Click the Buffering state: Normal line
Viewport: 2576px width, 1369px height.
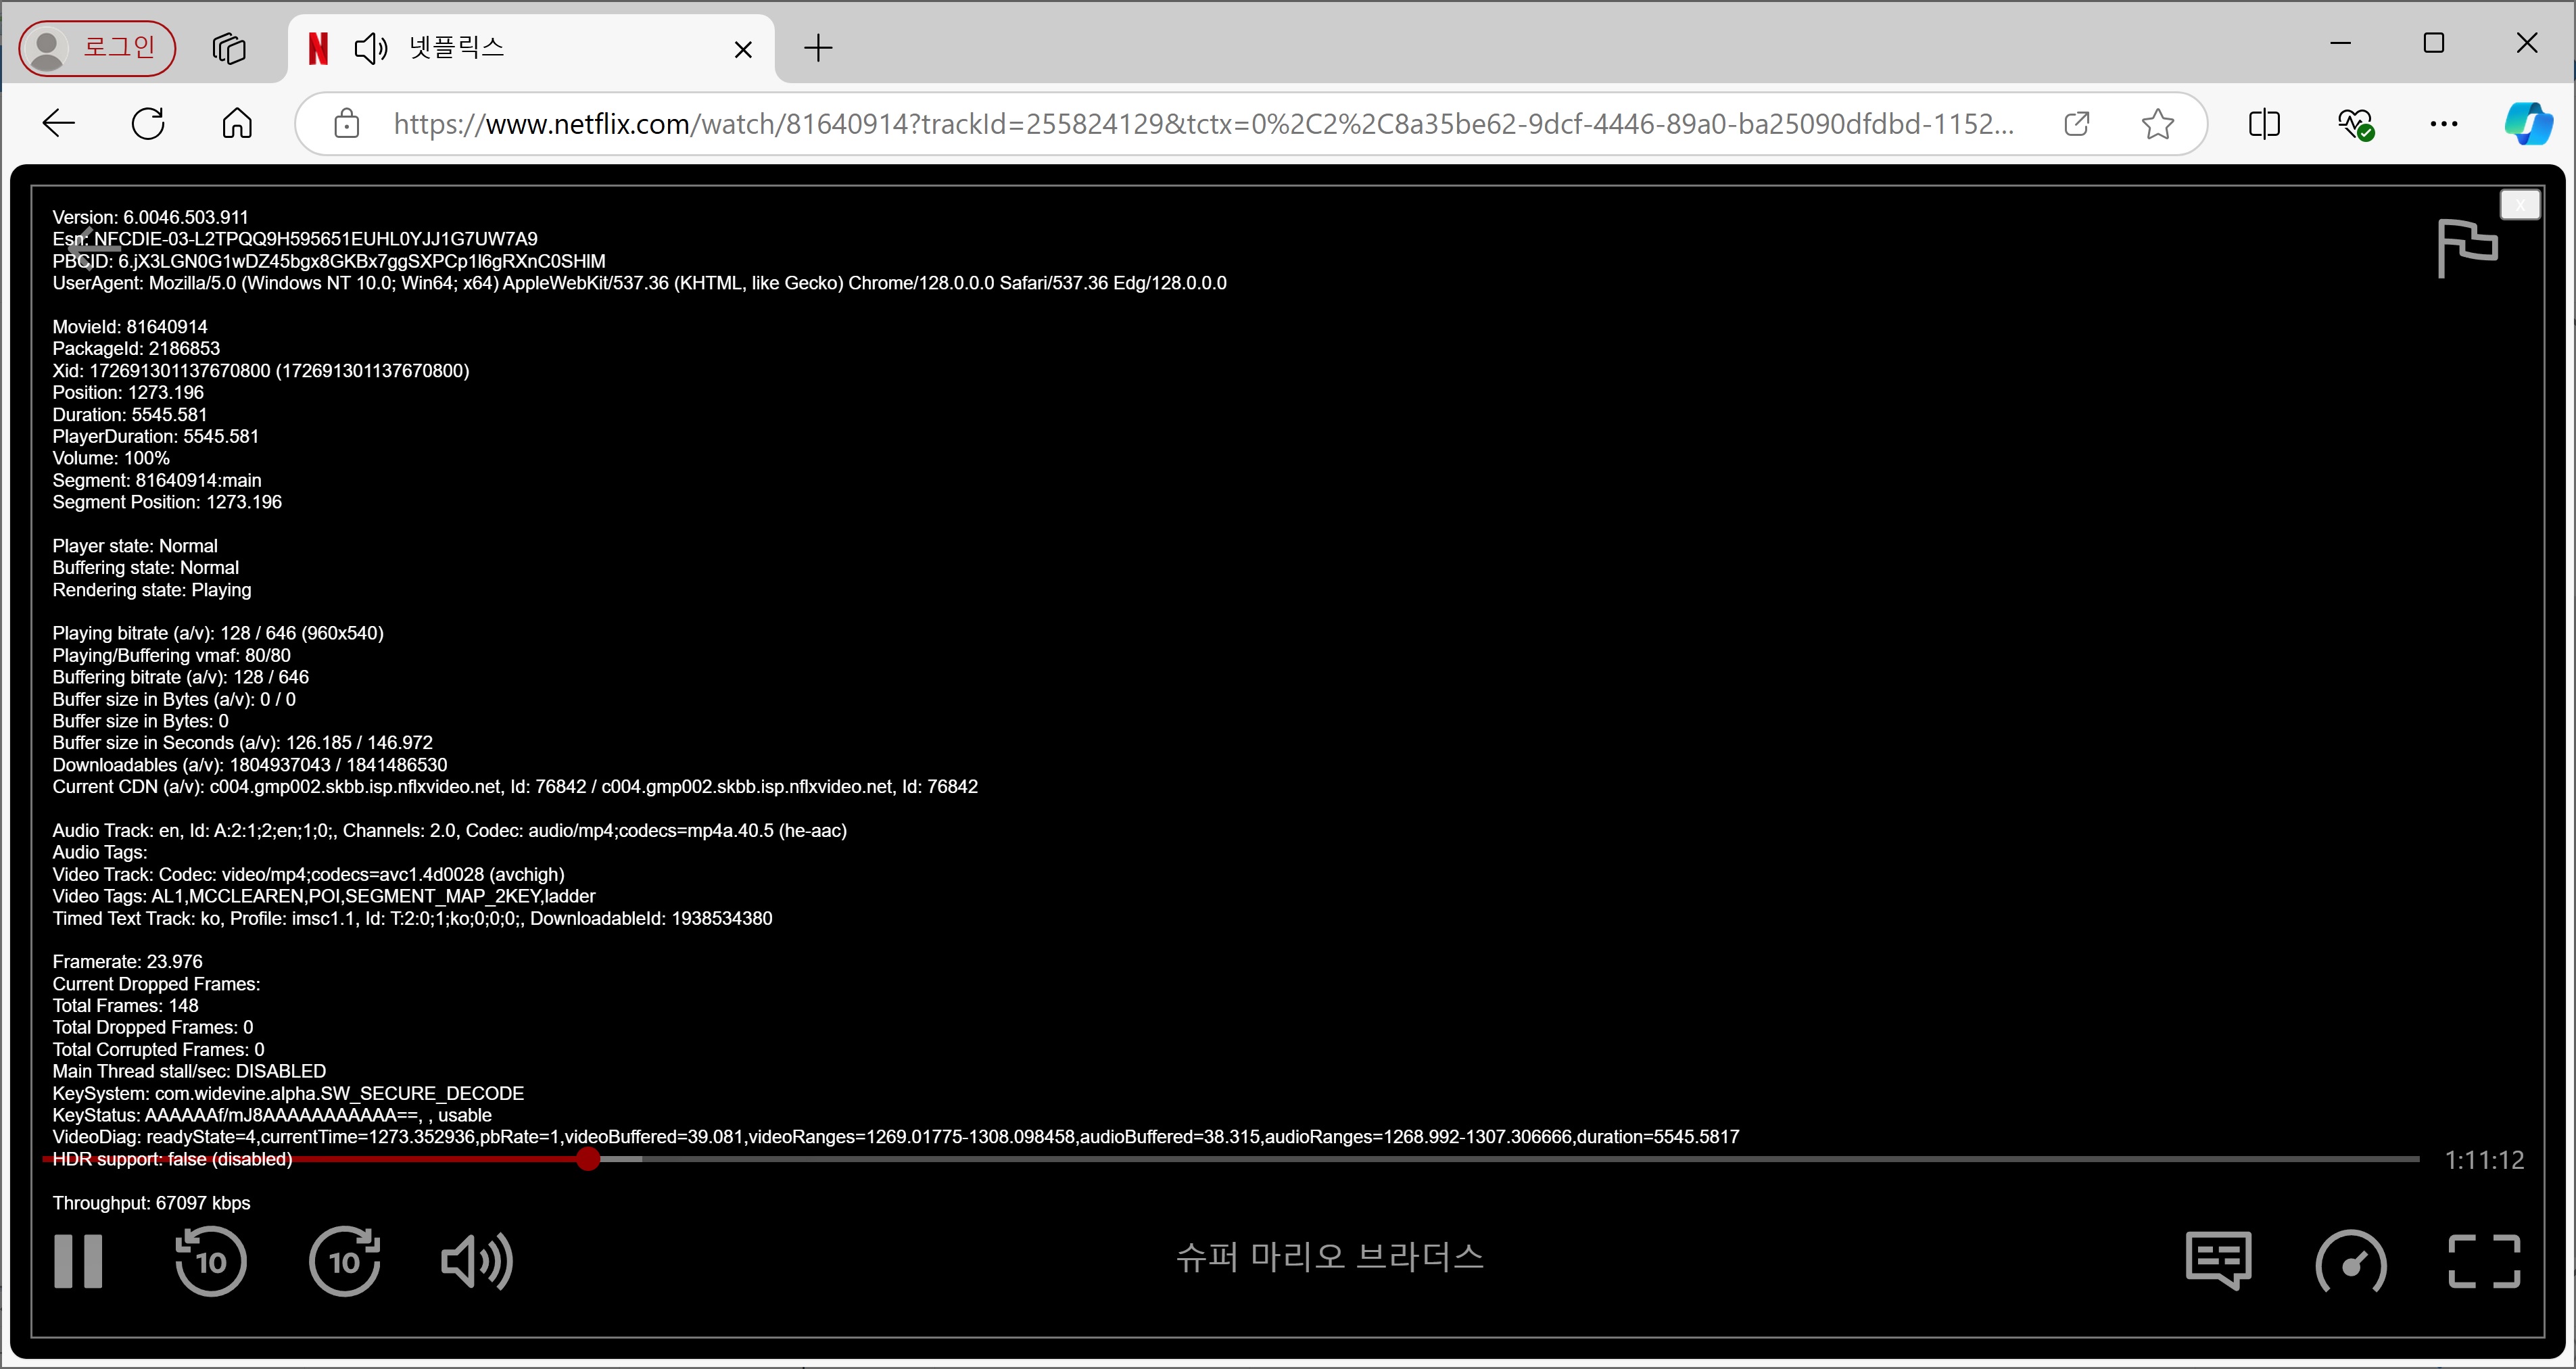tap(146, 567)
